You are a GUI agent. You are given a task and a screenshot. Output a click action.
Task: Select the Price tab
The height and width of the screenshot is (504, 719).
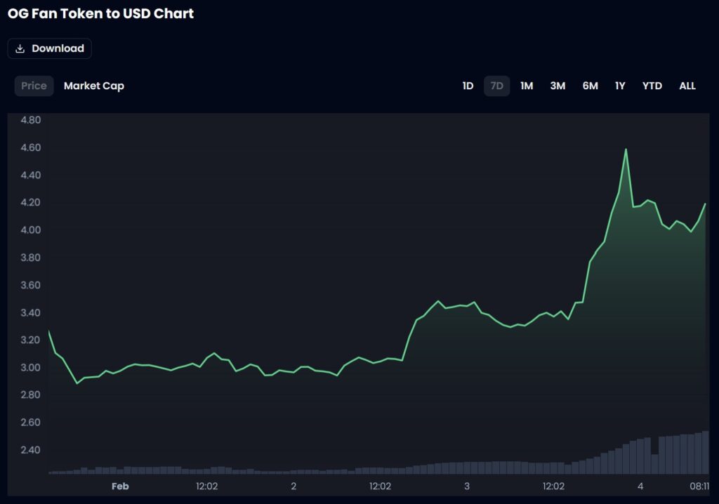pos(34,86)
